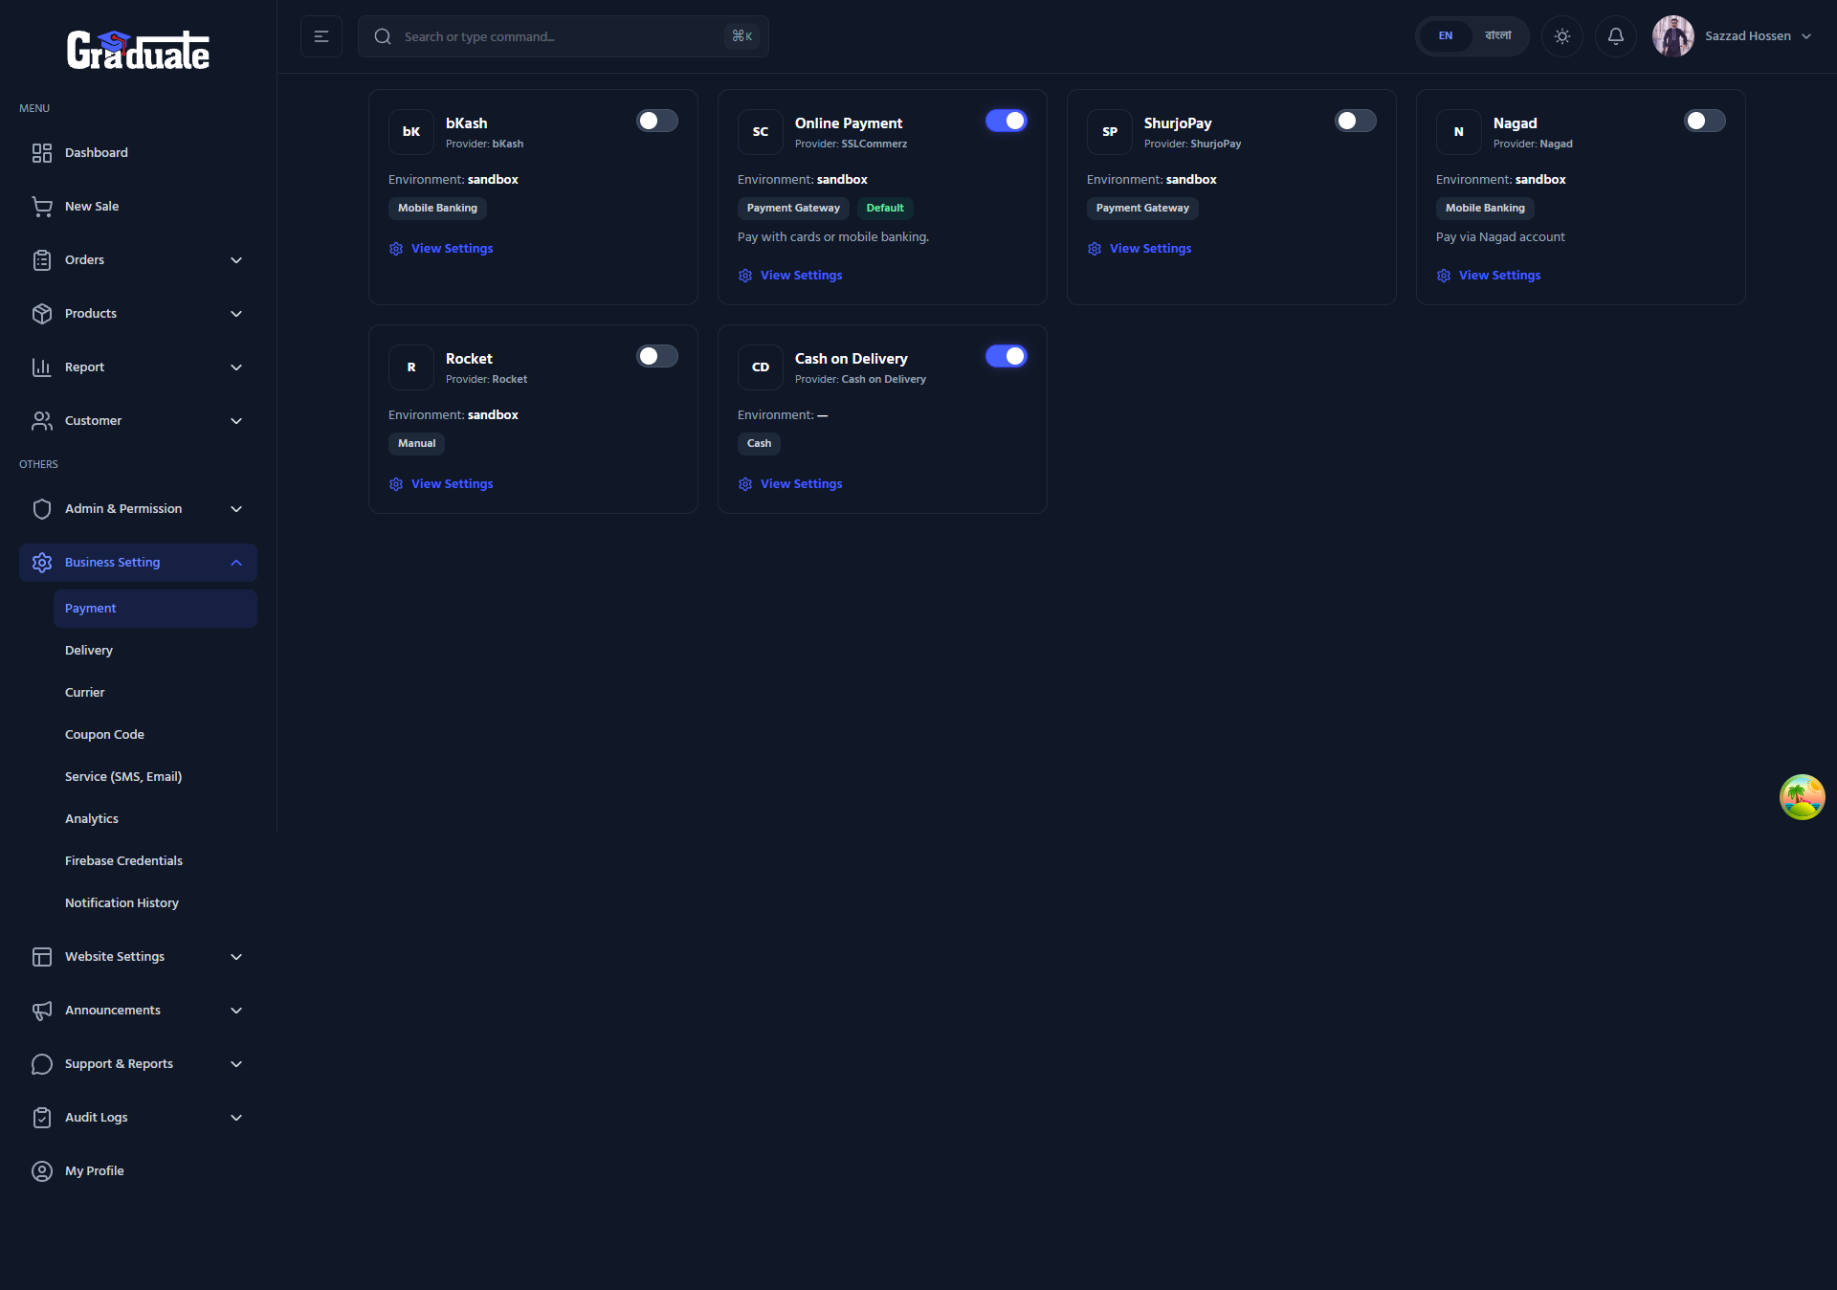The image size is (1837, 1290).
Task: Switch language to বাংলা
Action: point(1498,36)
